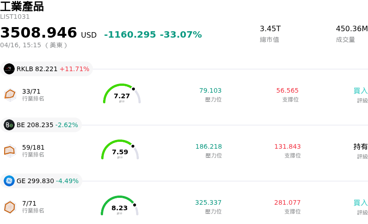Open RKLB industry rank radar icon
Image resolution: width=368 pixels, height=224 pixels.
[10, 95]
